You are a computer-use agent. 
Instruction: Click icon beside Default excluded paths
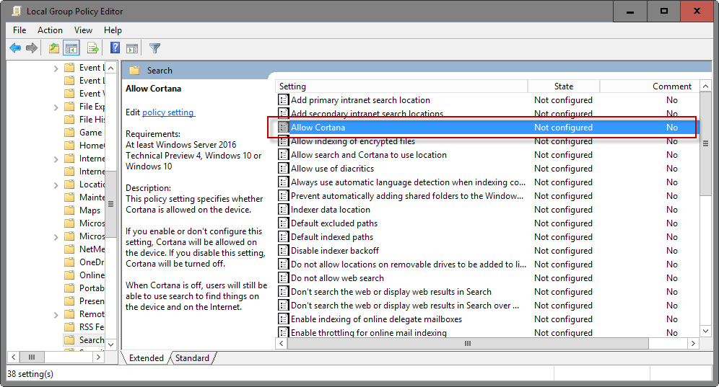(284, 223)
